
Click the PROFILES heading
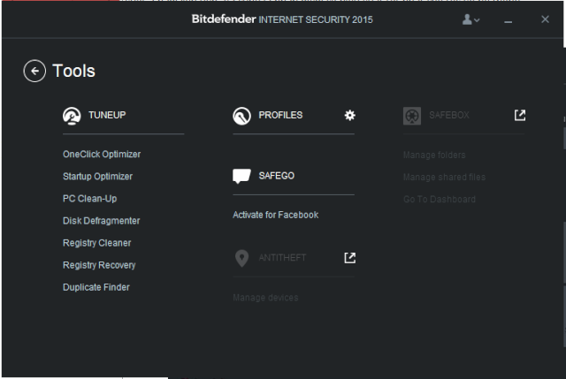tap(280, 116)
